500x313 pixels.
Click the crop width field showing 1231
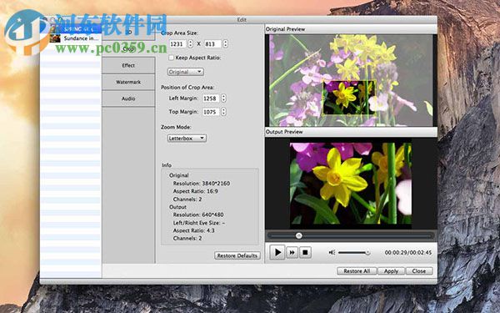[177, 43]
